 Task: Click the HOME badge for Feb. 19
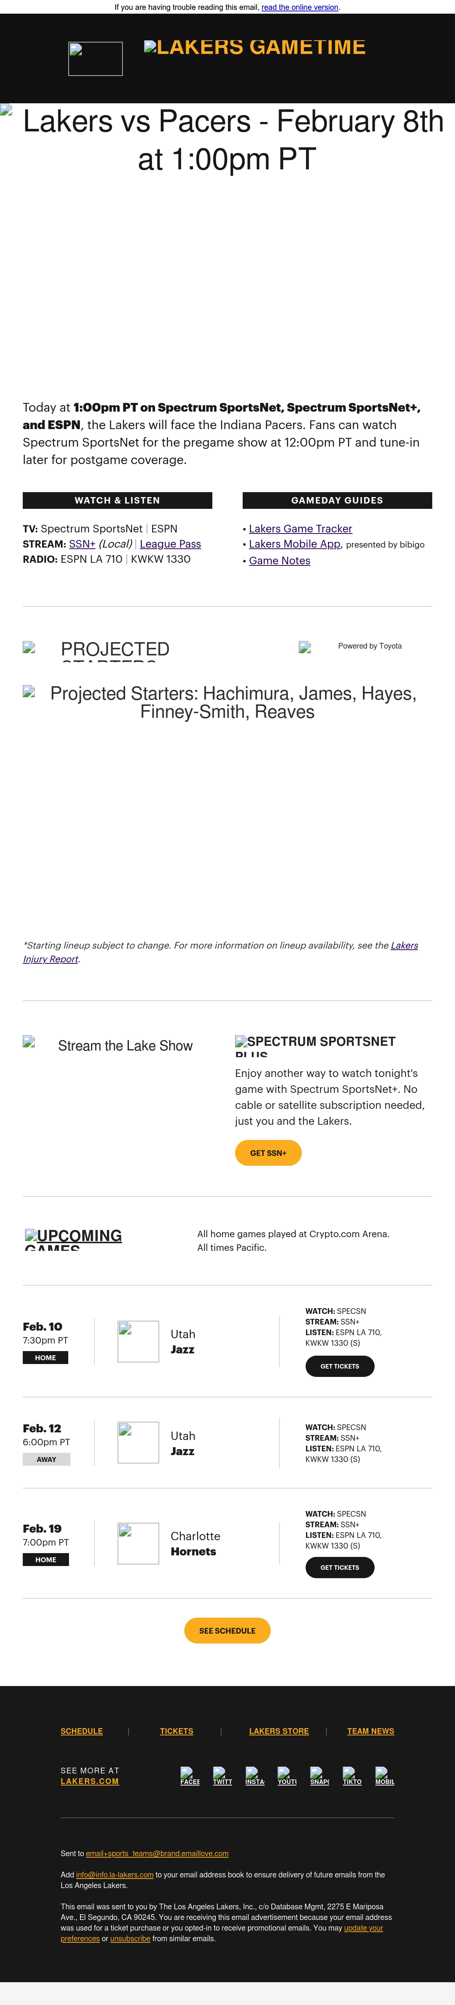(x=46, y=1560)
